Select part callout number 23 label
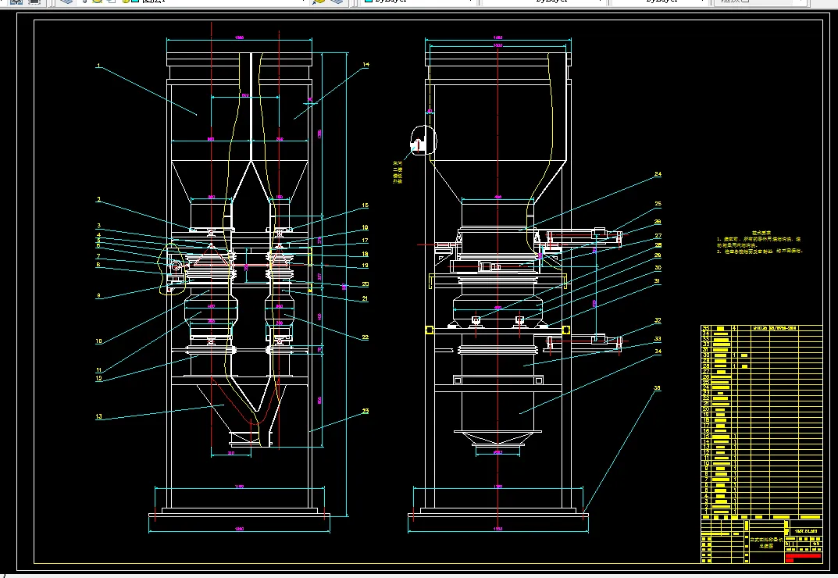 pos(365,411)
